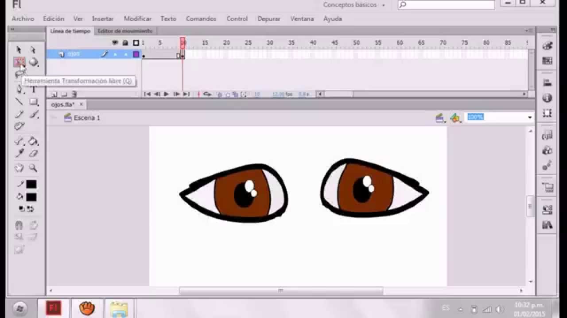
Task: Select the Text tool
Action: click(34, 89)
